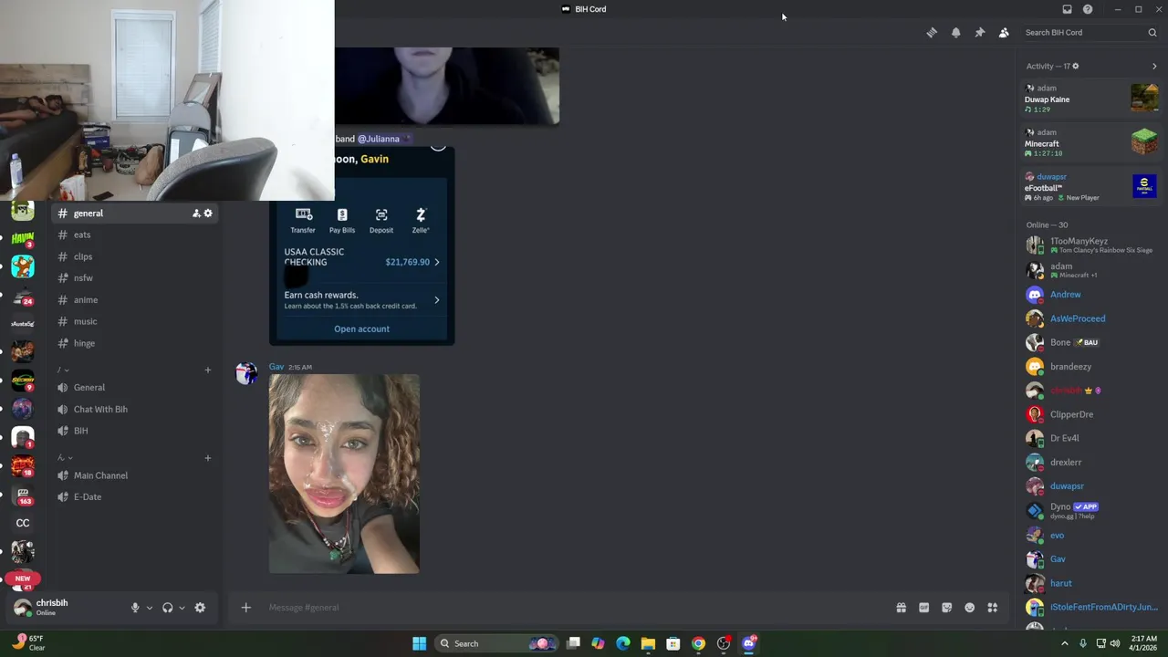Open the bank app screenshot image
The image size is (1168, 657).
click(361, 245)
